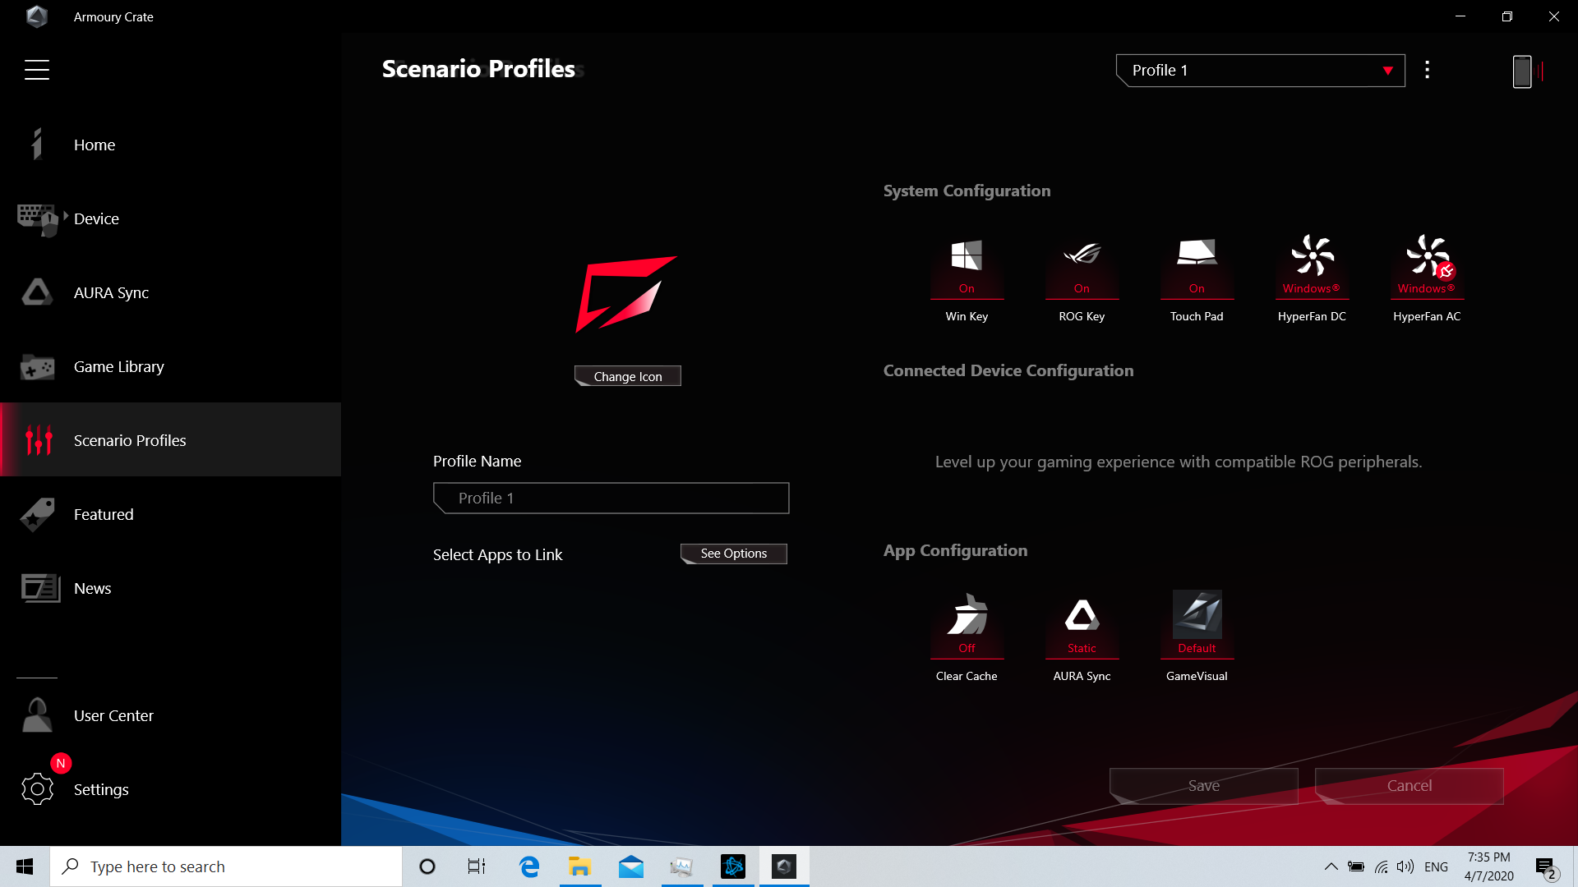
Task: Open Settings in the sidebar
Action: coord(170,789)
